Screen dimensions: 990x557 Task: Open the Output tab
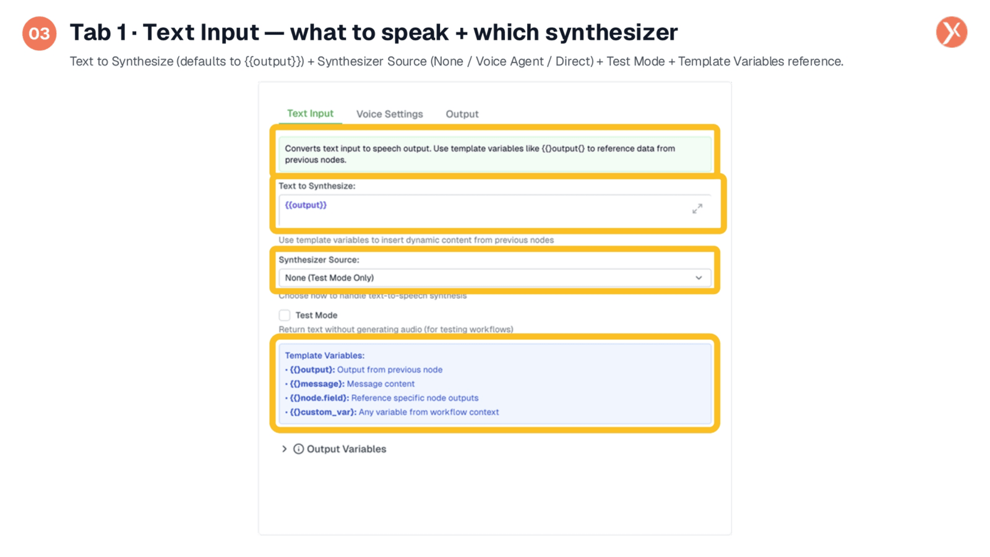point(462,114)
